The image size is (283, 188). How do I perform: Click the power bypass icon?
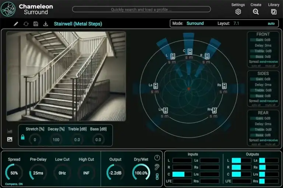157,158
